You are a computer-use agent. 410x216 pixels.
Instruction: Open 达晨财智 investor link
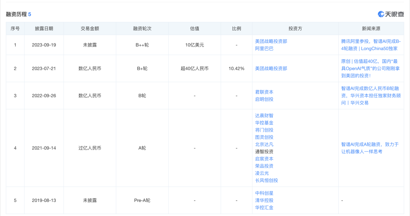point(264,115)
